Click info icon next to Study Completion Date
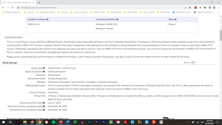Screen dimensions: 222x125 [x=44, y=110]
